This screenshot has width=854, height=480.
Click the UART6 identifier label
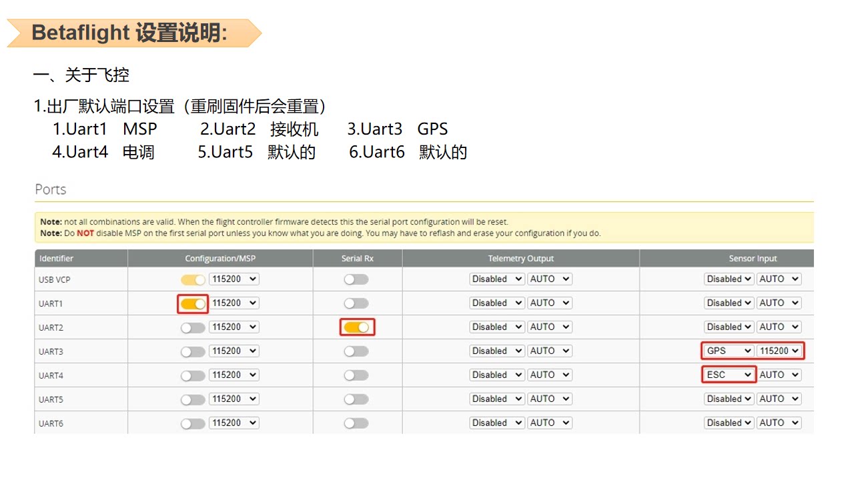point(51,424)
